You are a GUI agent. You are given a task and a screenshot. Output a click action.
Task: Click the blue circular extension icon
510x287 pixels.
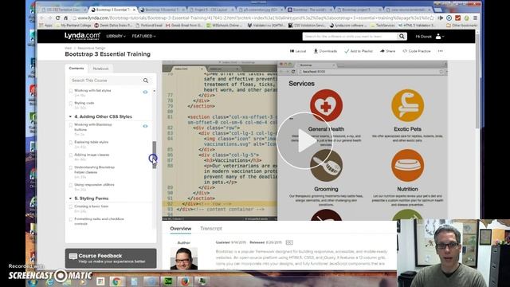coord(449,18)
